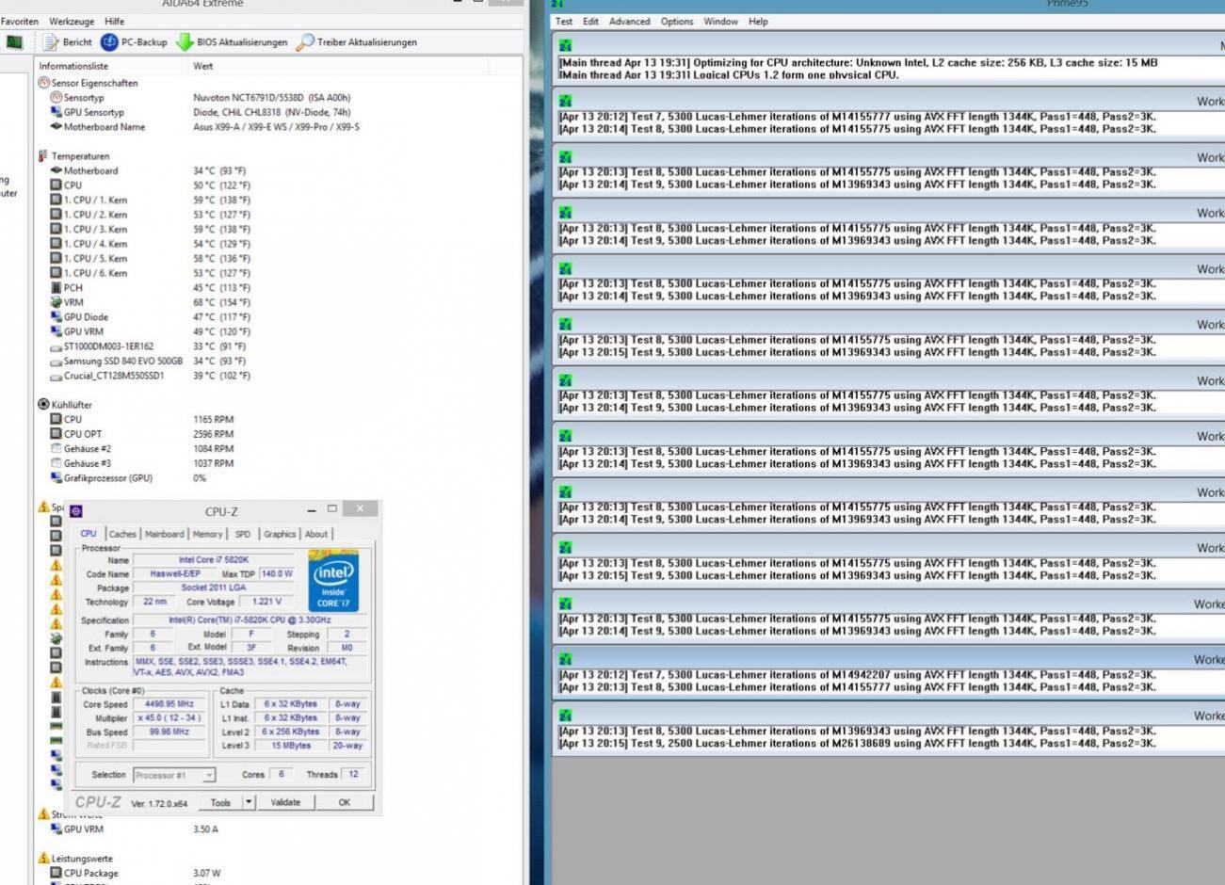Click the Wert column header

(202, 66)
